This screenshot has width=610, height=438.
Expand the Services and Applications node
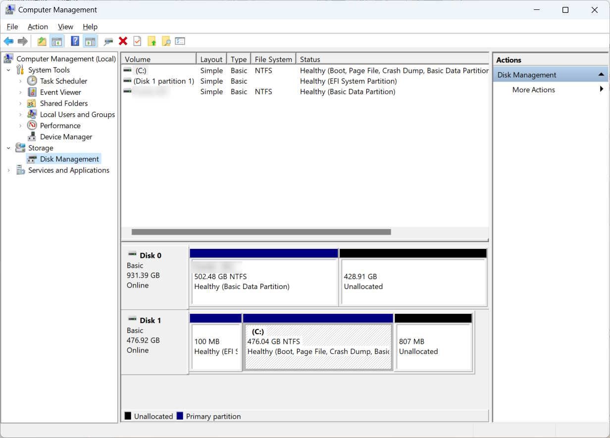coord(8,170)
